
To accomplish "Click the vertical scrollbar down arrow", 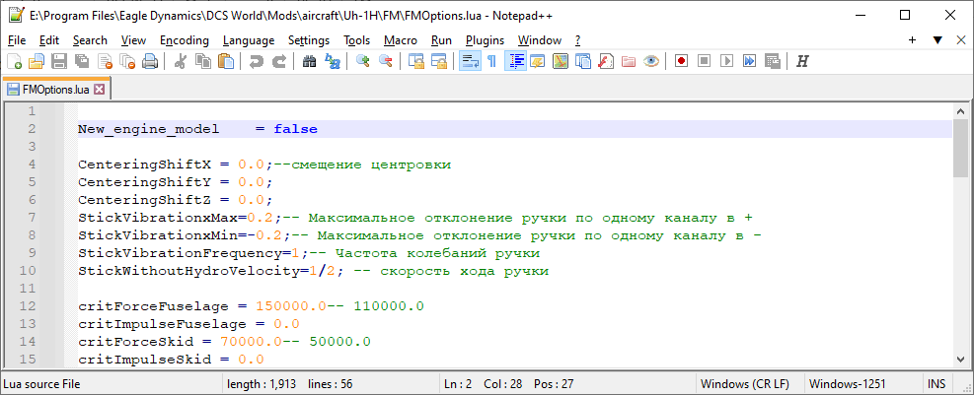I will tap(960, 360).
